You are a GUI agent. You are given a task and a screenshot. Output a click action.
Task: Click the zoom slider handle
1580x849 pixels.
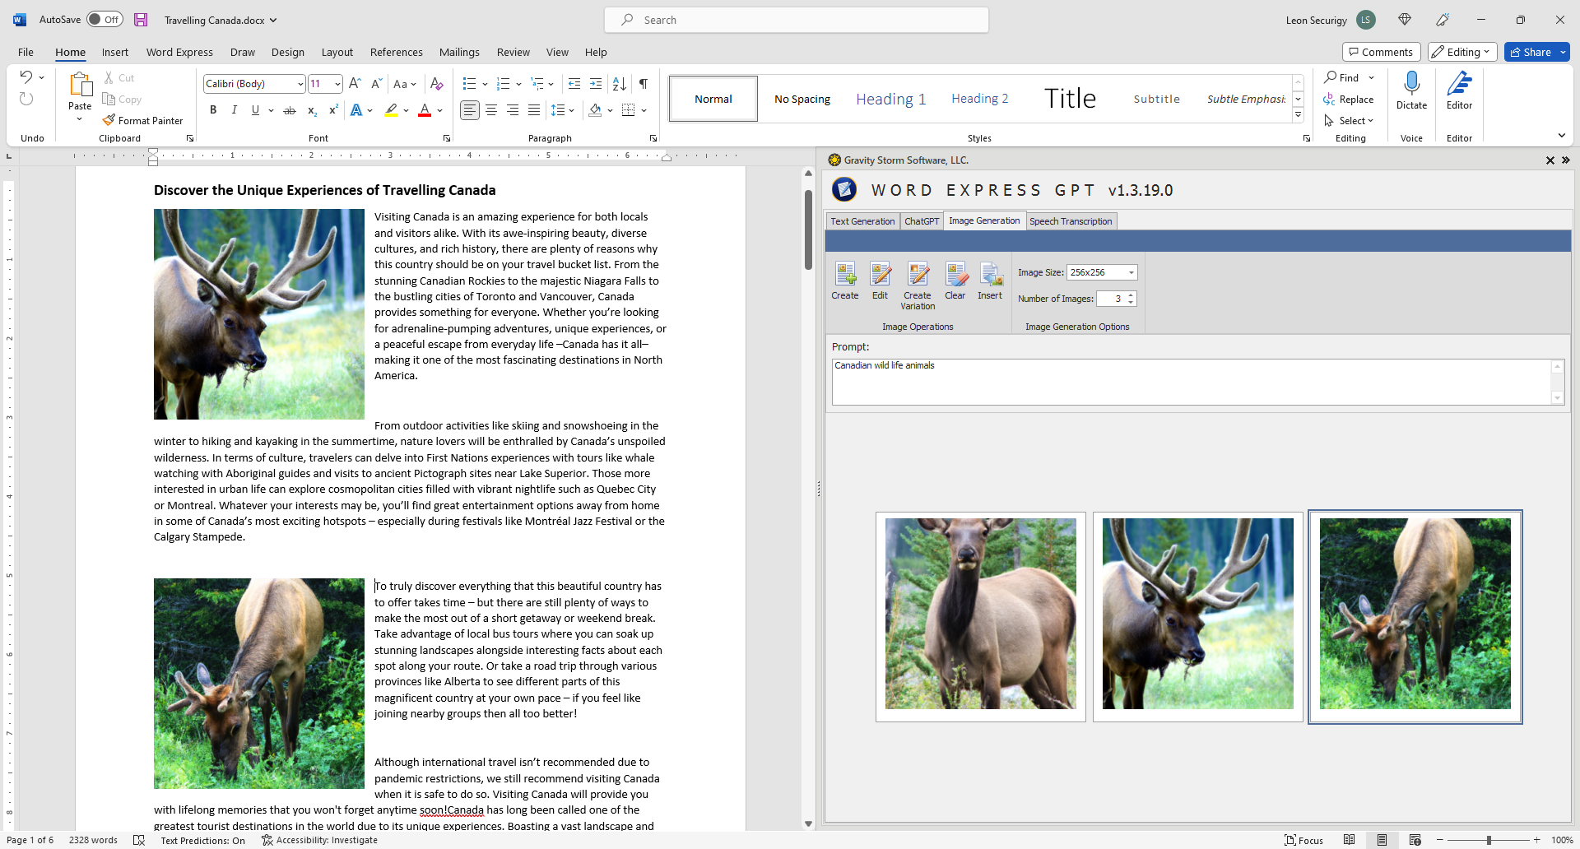(1489, 840)
